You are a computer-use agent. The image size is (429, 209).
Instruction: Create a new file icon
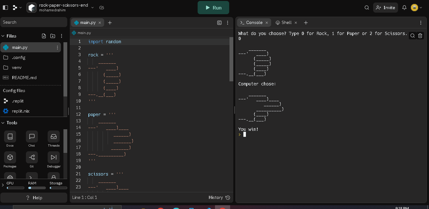click(44, 36)
